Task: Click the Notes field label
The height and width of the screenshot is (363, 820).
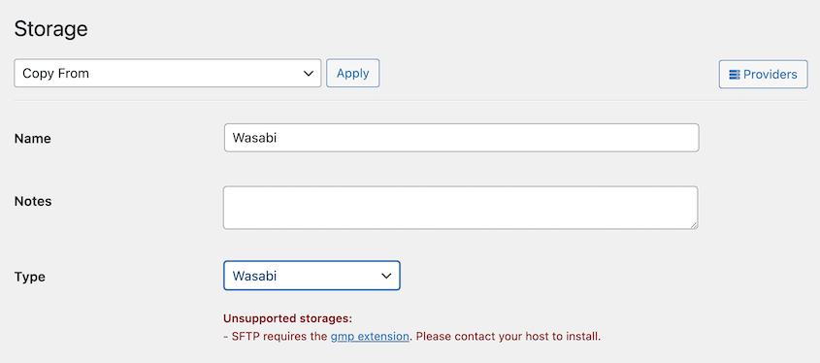Action: [33, 201]
